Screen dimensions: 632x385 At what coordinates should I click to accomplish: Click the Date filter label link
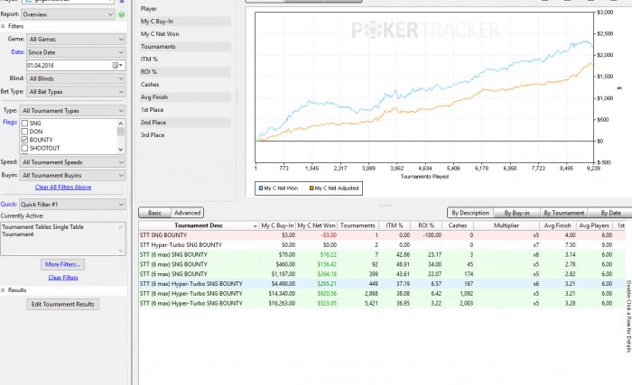(x=17, y=52)
